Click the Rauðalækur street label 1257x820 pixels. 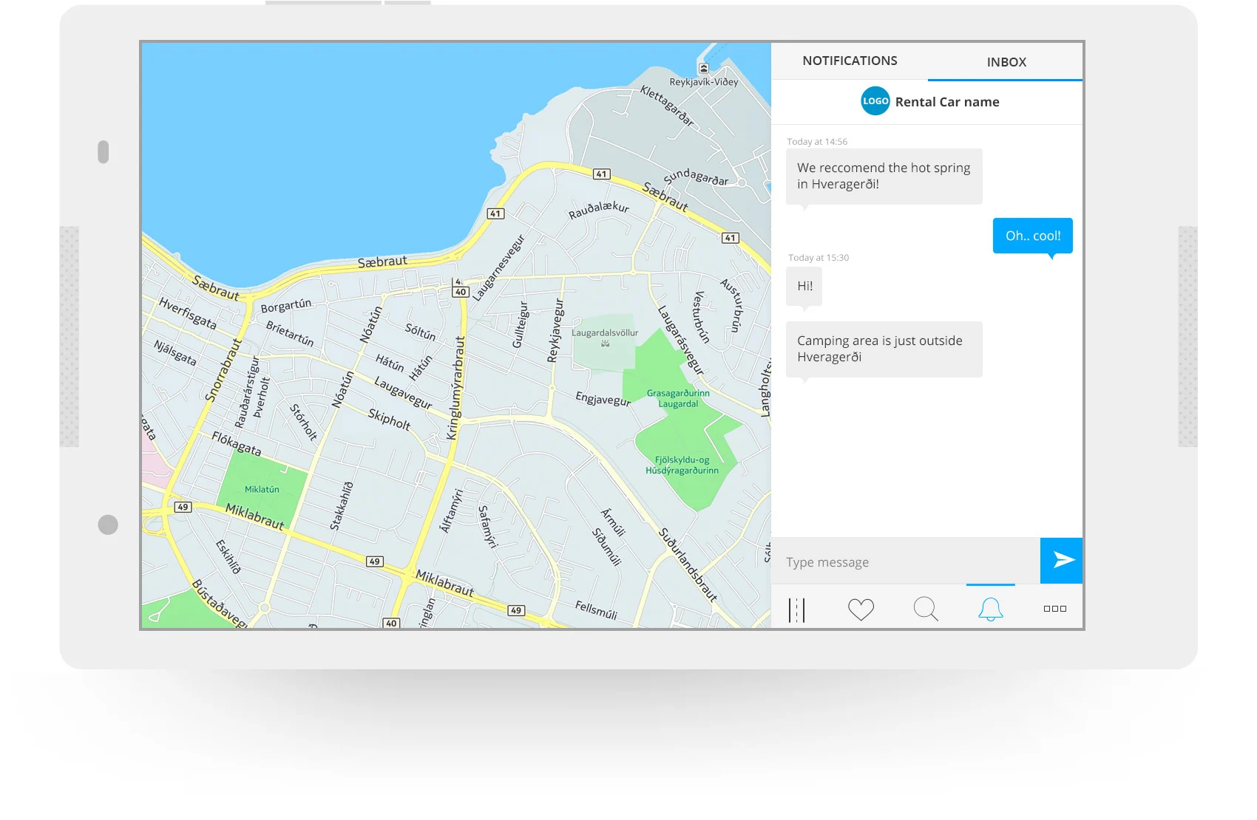click(599, 210)
